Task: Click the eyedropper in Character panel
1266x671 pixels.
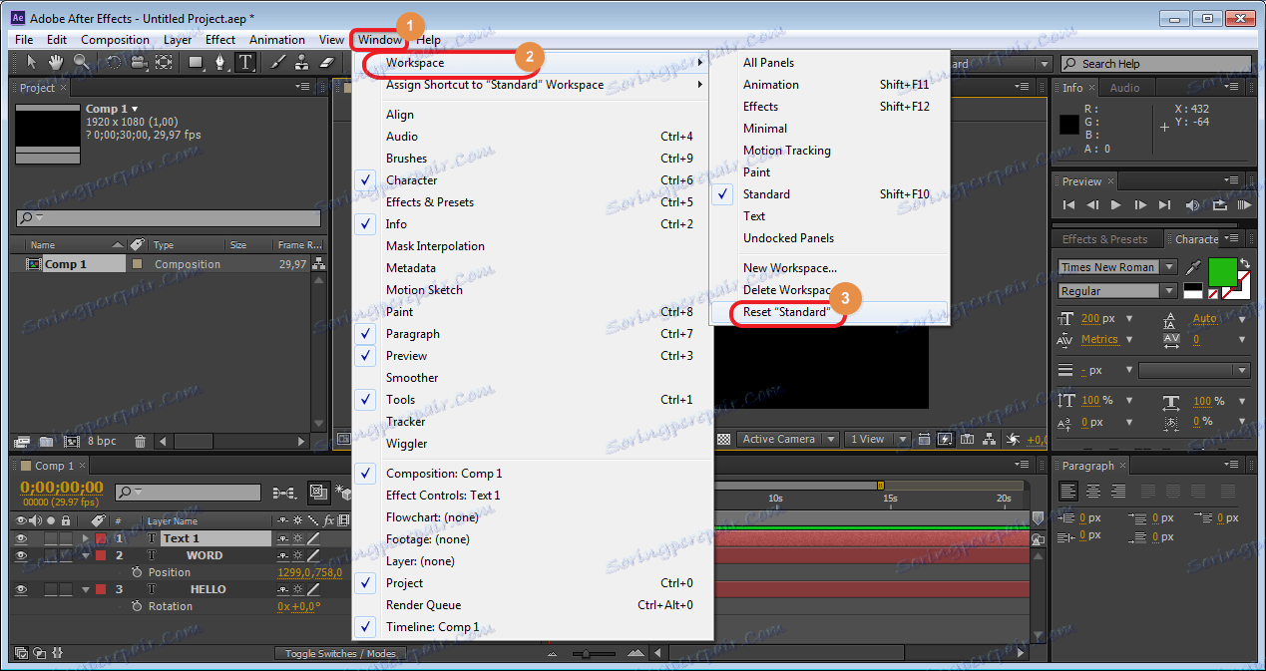Action: point(1193,267)
